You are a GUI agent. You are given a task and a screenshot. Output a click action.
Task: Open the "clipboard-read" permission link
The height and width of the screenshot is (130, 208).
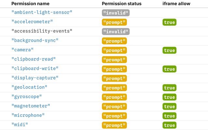(33, 59)
